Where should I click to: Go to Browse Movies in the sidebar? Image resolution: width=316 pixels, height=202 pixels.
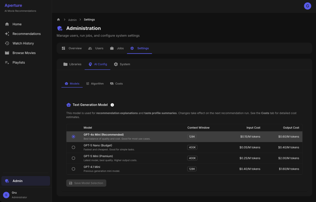(24, 53)
